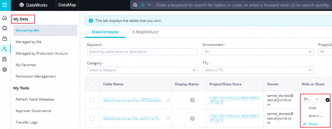Open the second row's blurred table name
Image resolution: width=332 pixels, height=129 pixels.
point(133,118)
